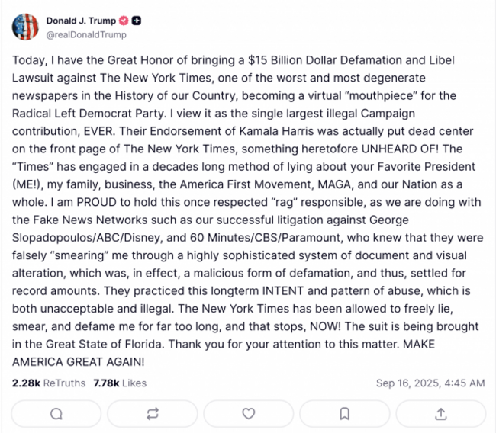The width and height of the screenshot is (496, 433).
Task: View the 7.78k Likes list
Action: [120, 383]
